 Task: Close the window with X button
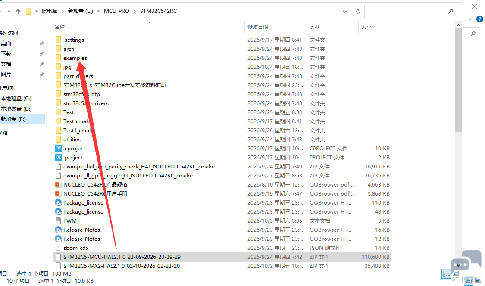point(475,6)
